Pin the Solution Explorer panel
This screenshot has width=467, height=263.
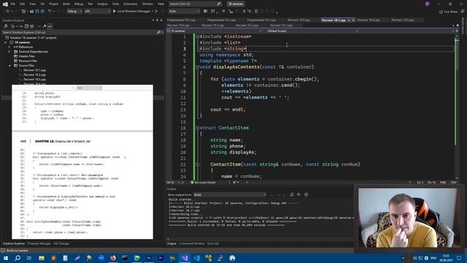click(158, 20)
